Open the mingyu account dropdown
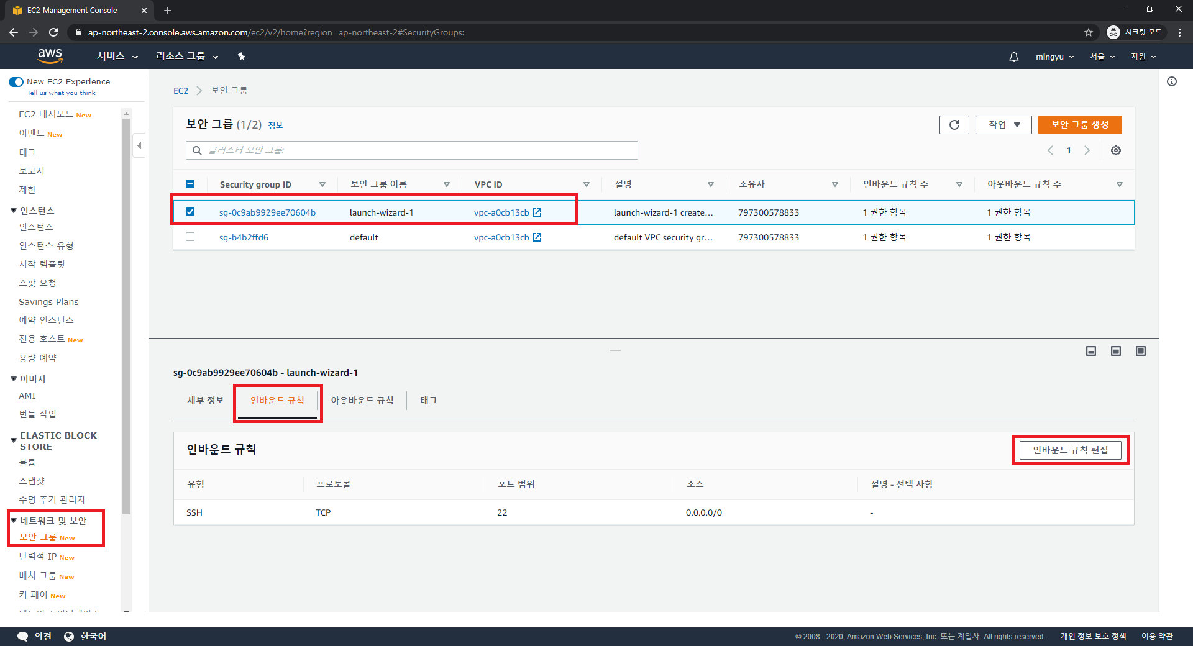 point(1054,57)
